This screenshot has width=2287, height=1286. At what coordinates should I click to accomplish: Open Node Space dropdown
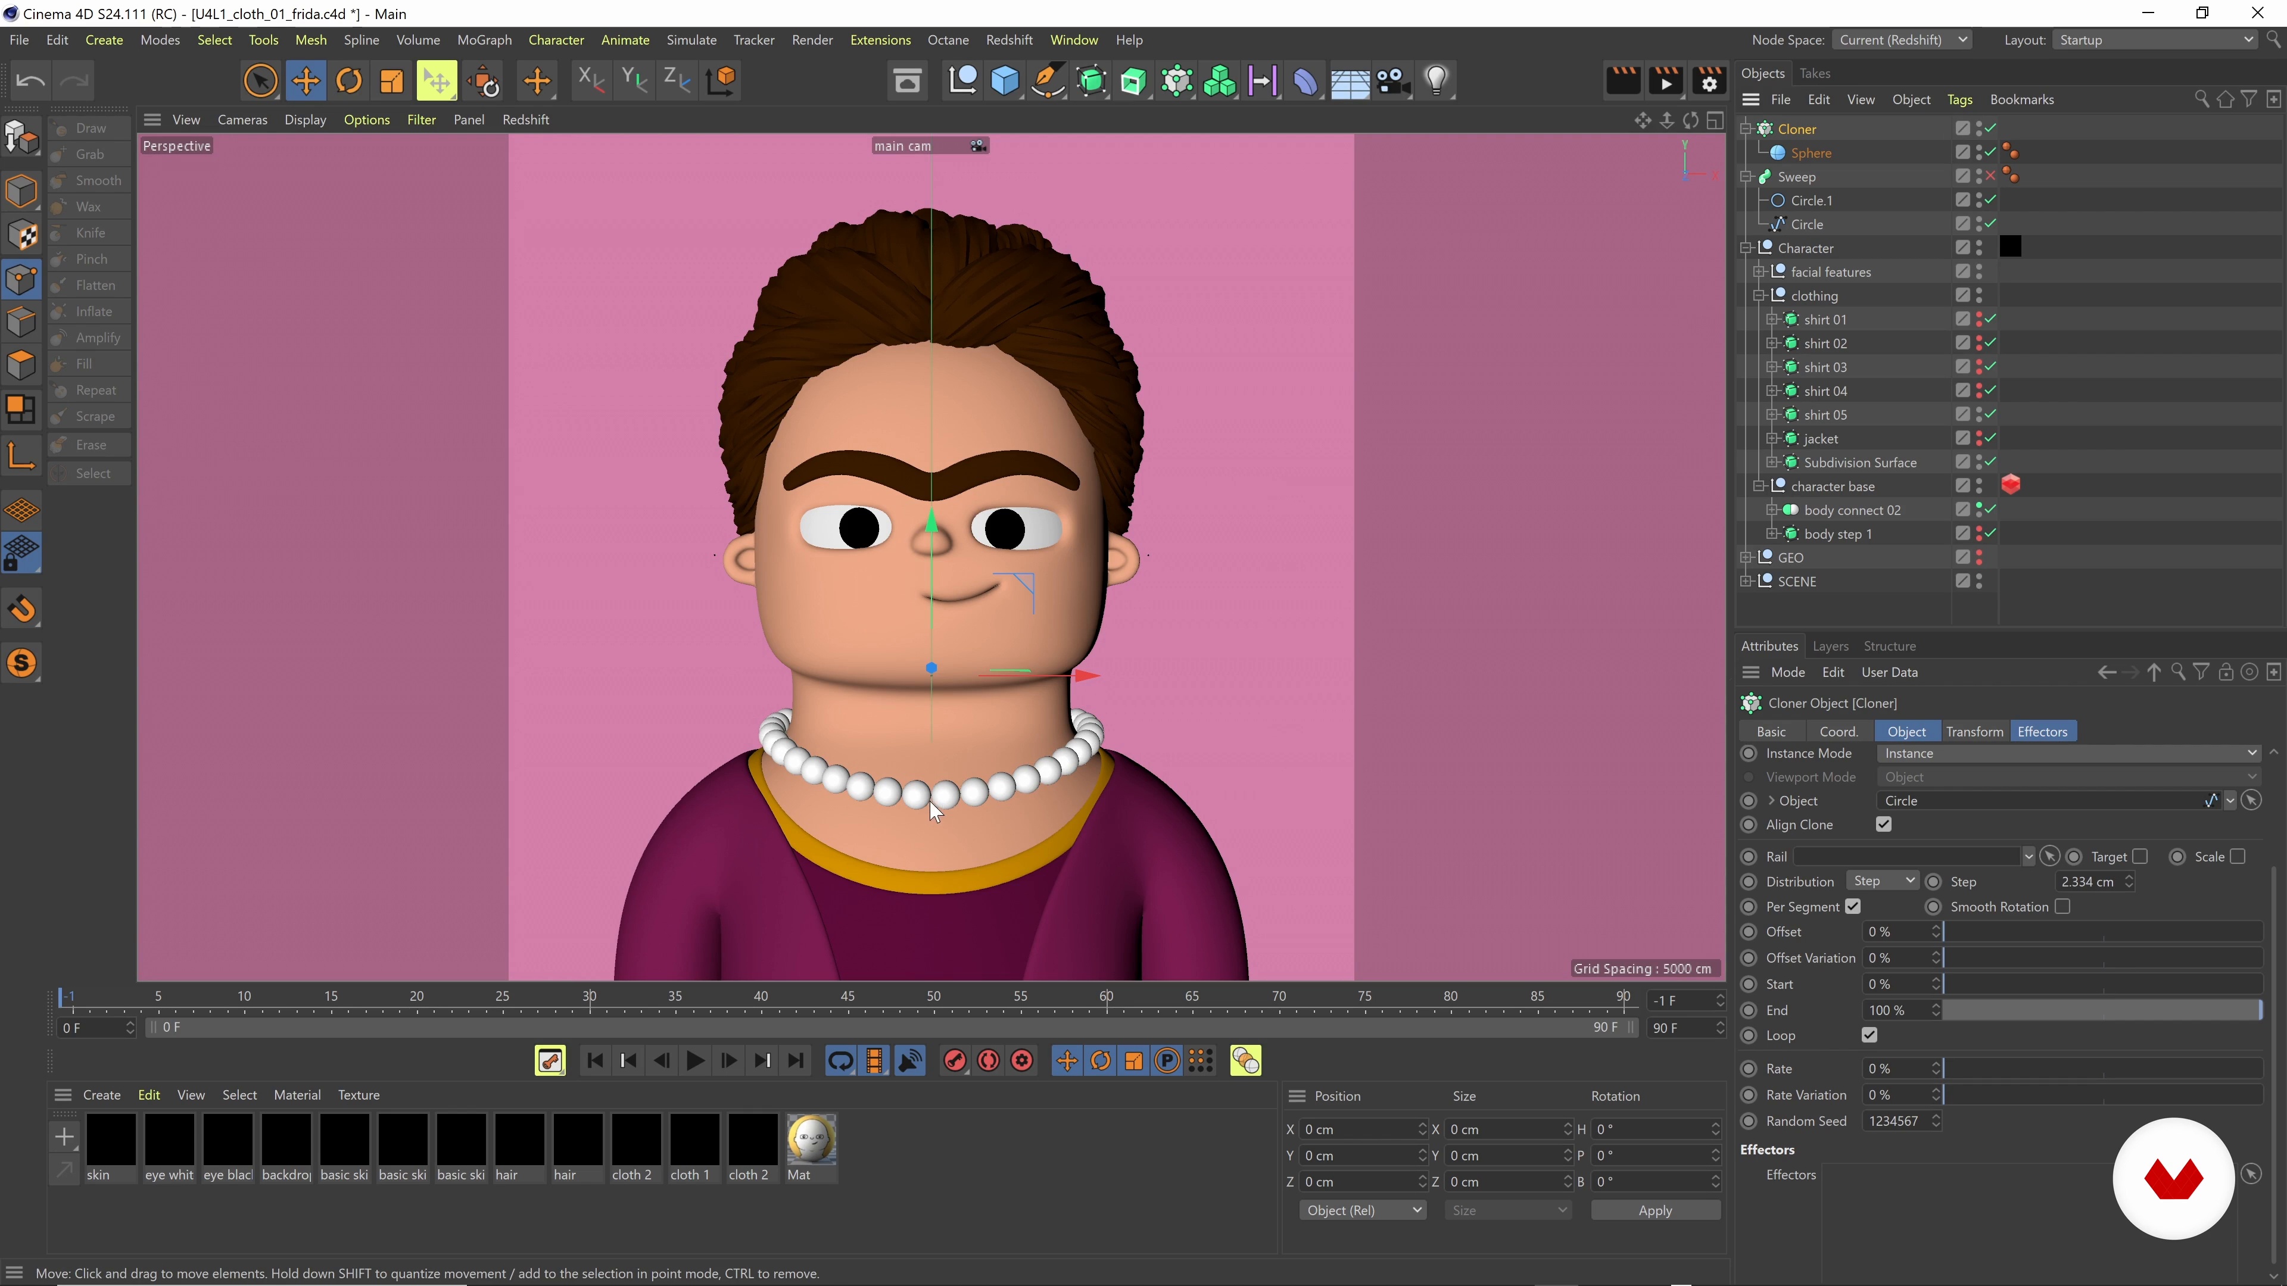1903,40
